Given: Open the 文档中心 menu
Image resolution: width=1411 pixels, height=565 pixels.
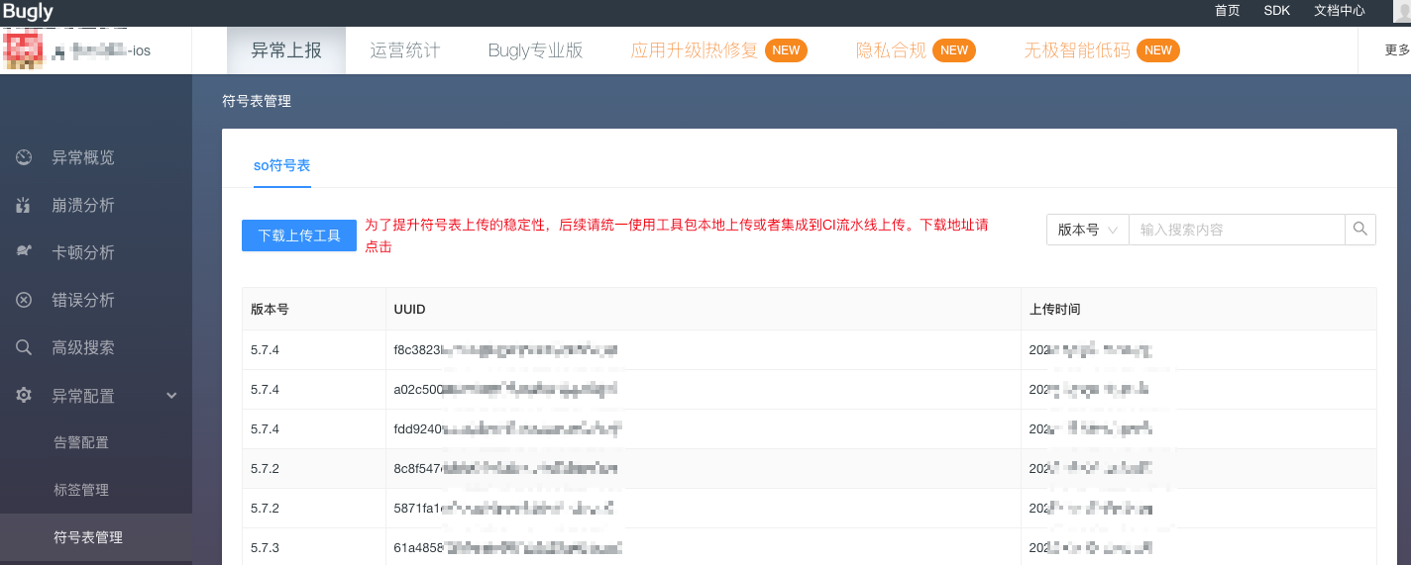Looking at the screenshot, I should [1340, 11].
